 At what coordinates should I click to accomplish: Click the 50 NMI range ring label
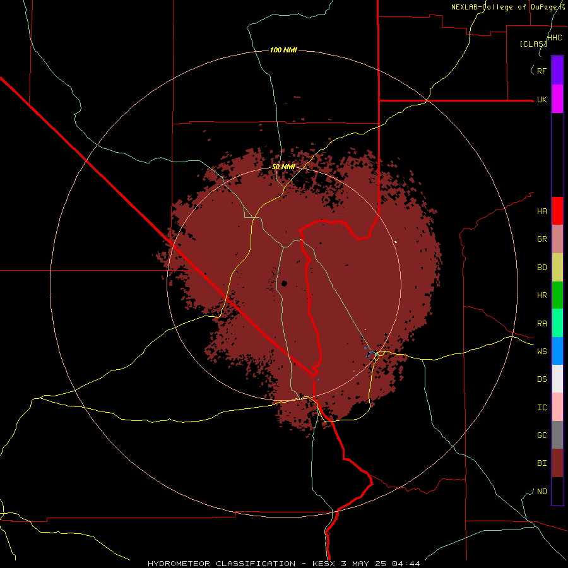pyautogui.click(x=283, y=167)
